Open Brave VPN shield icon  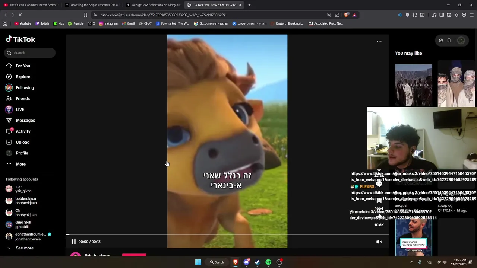pyautogui.click(x=464, y=15)
